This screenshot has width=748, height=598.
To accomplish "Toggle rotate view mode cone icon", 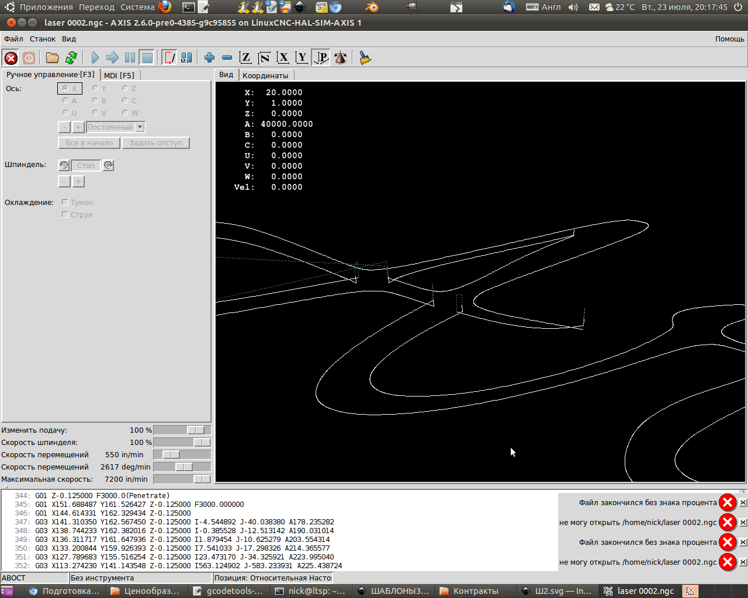I will tap(340, 58).
